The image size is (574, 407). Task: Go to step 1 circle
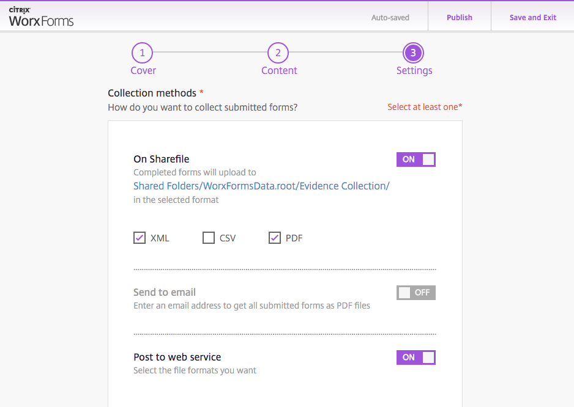[x=142, y=53]
